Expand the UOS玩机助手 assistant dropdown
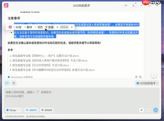 147,83
